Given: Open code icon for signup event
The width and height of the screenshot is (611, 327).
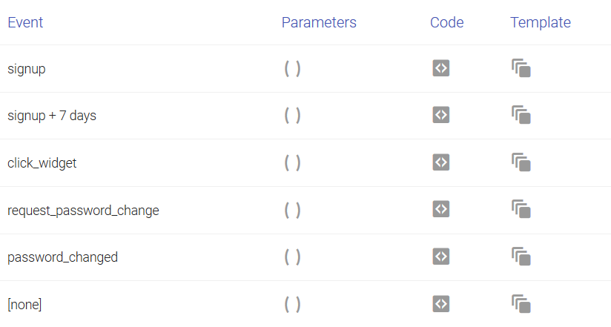Looking at the screenshot, I should click(x=441, y=68).
